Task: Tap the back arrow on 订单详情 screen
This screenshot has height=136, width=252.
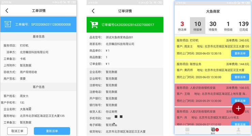Action: coord(93,11)
